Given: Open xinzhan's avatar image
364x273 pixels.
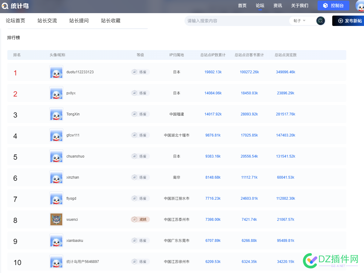Looking at the screenshot, I should [x=56, y=177].
